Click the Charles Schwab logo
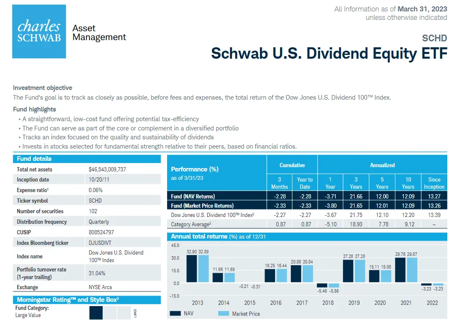This screenshot has width=457, height=320. point(39,32)
